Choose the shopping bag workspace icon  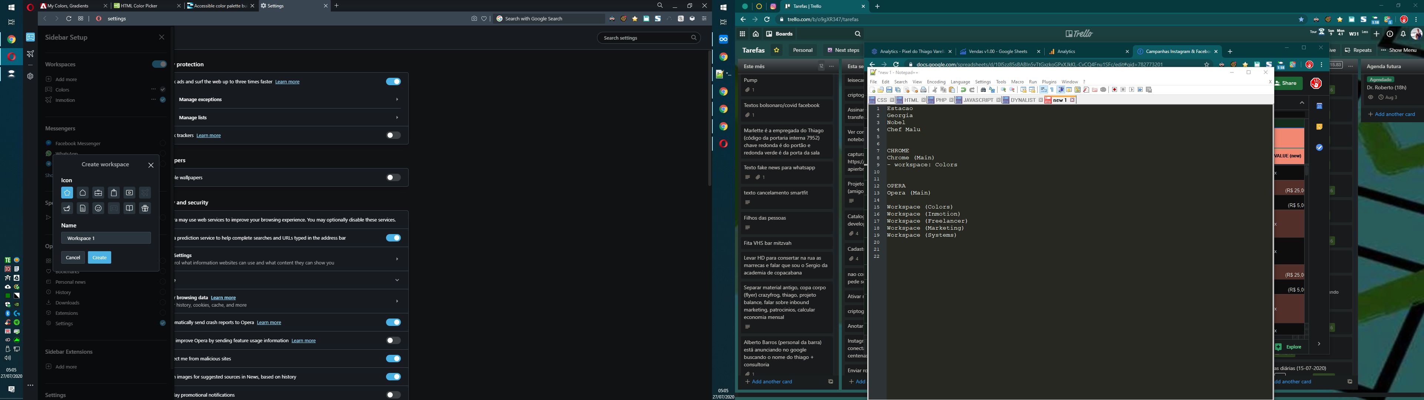[114, 193]
